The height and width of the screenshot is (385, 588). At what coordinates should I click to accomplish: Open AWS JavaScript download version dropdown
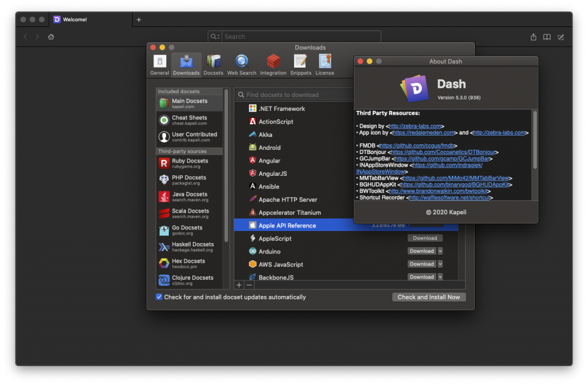[440, 264]
